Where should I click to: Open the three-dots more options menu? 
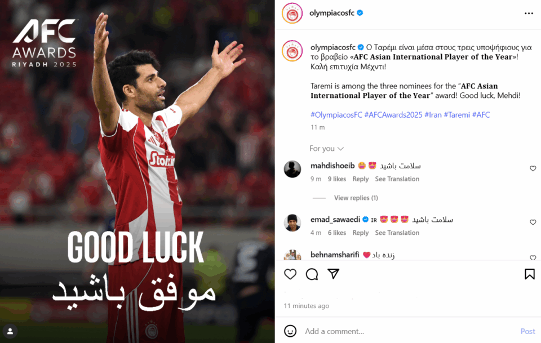(529, 13)
